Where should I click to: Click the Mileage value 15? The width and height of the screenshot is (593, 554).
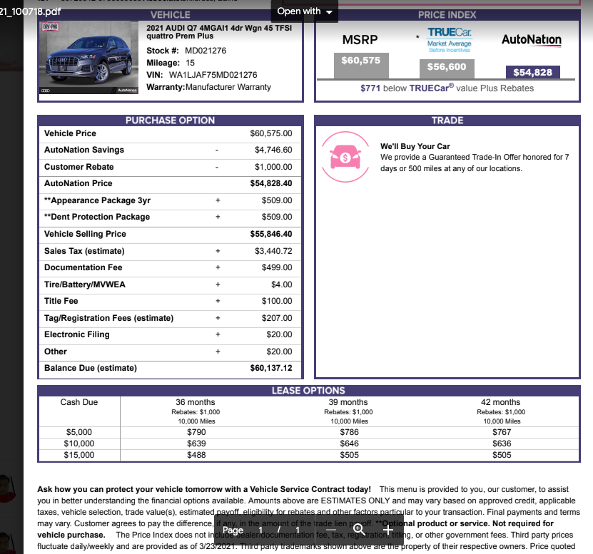(x=191, y=63)
